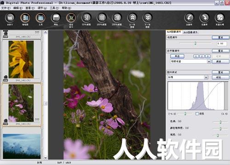Open the Main Window toolbar icon
The image size is (230, 165).
tap(10, 18)
